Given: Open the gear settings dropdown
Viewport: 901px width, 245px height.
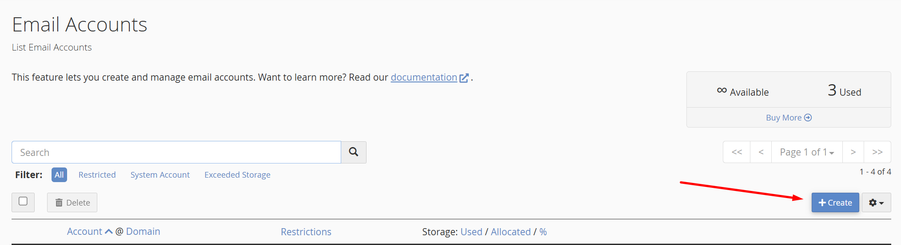Looking at the screenshot, I should click(x=876, y=202).
